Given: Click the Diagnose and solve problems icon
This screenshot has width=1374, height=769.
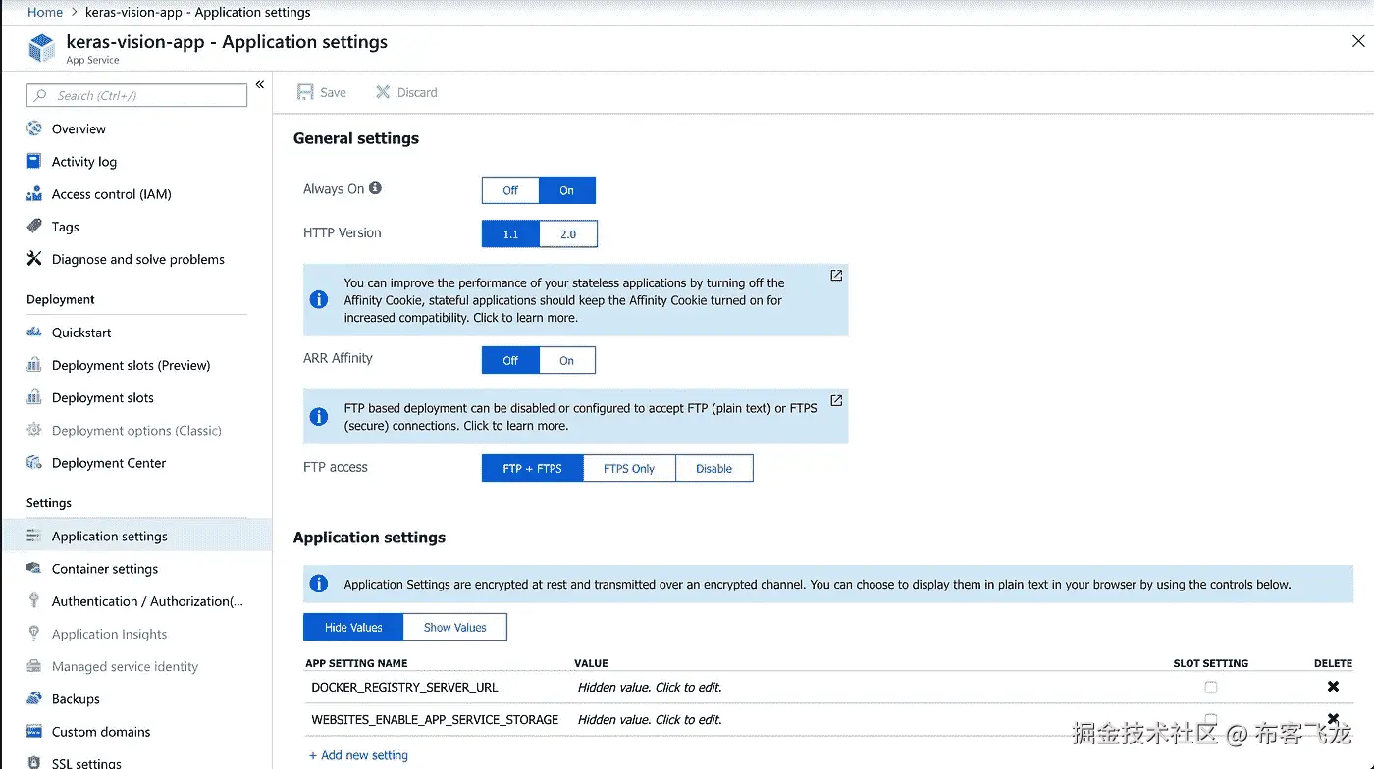Looking at the screenshot, I should click(34, 259).
